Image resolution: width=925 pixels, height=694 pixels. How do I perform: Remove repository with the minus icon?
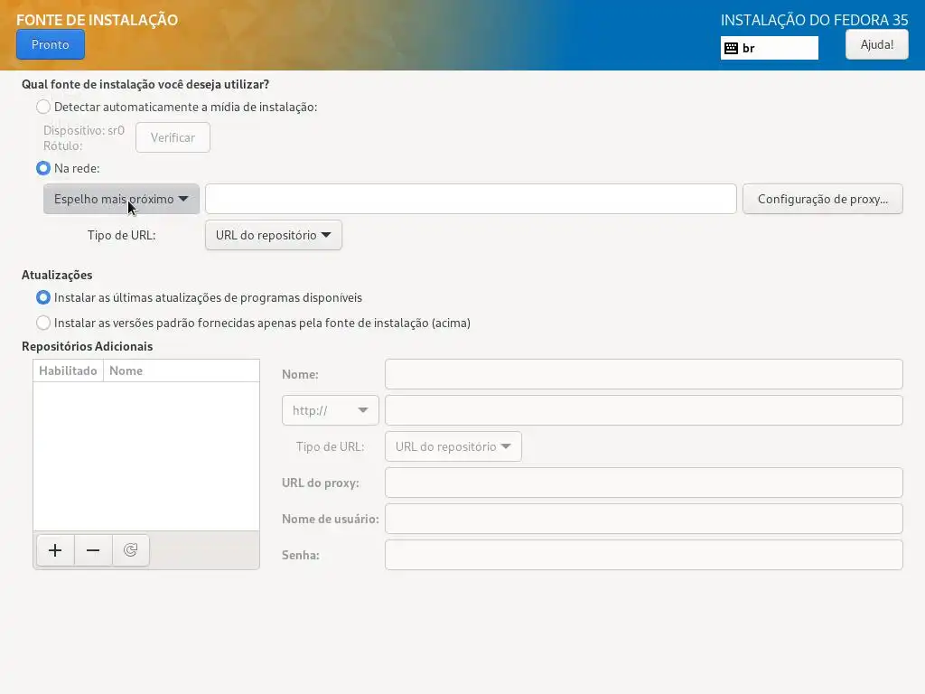point(93,550)
